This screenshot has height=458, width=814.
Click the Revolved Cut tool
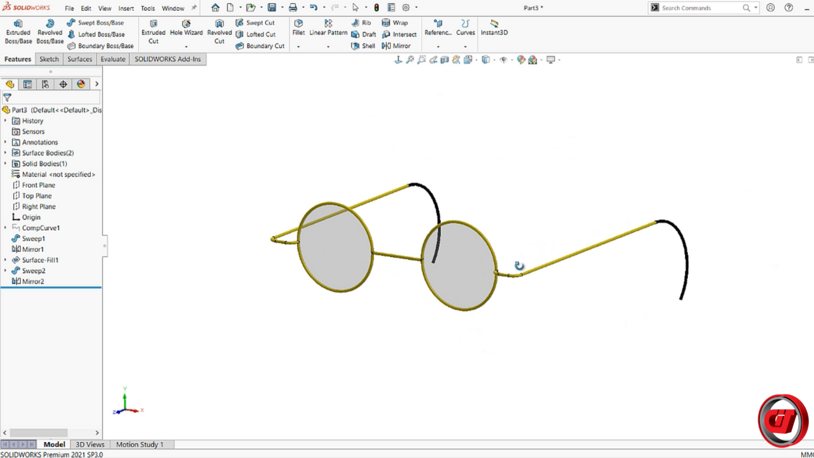tap(219, 32)
